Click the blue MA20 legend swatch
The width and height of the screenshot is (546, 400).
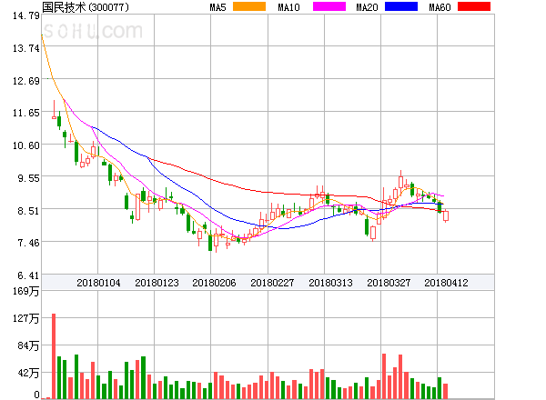pos(401,6)
